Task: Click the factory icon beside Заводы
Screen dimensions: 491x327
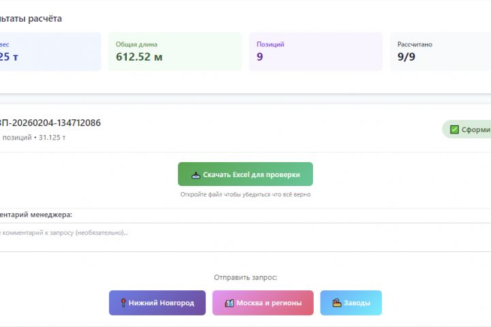Action: point(337,303)
